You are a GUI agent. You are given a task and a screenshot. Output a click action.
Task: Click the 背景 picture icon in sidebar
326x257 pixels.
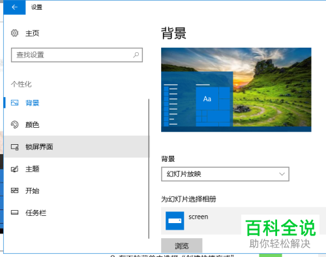coord(14,102)
